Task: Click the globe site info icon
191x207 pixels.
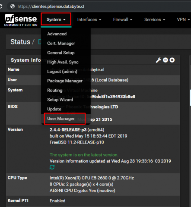Action: pos(13,6)
